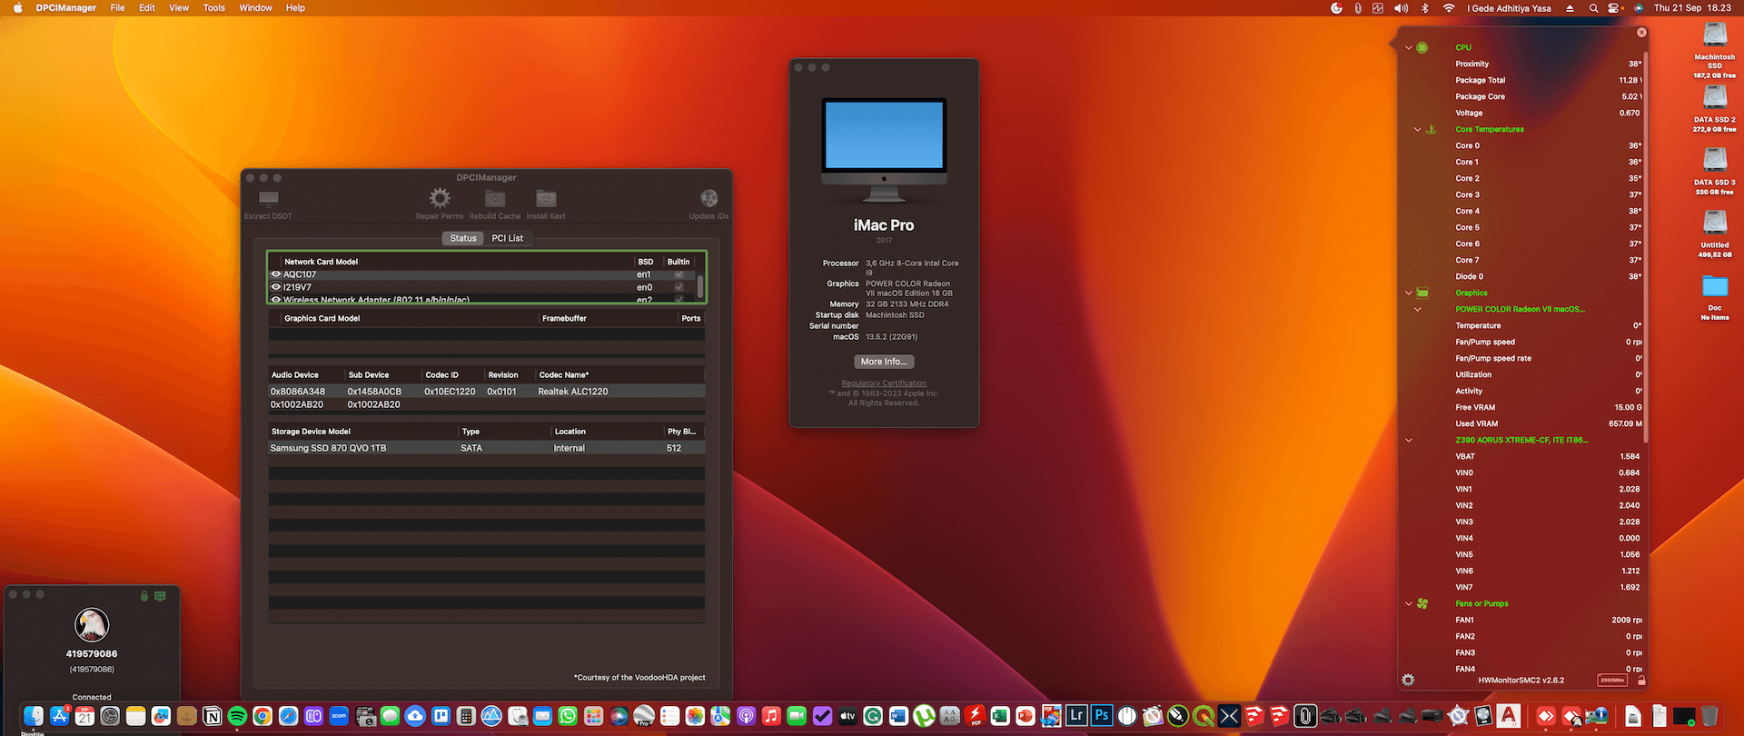Click the lock icon in HWMonitorSMC2
This screenshot has height=736, width=1744.
pos(1640,680)
